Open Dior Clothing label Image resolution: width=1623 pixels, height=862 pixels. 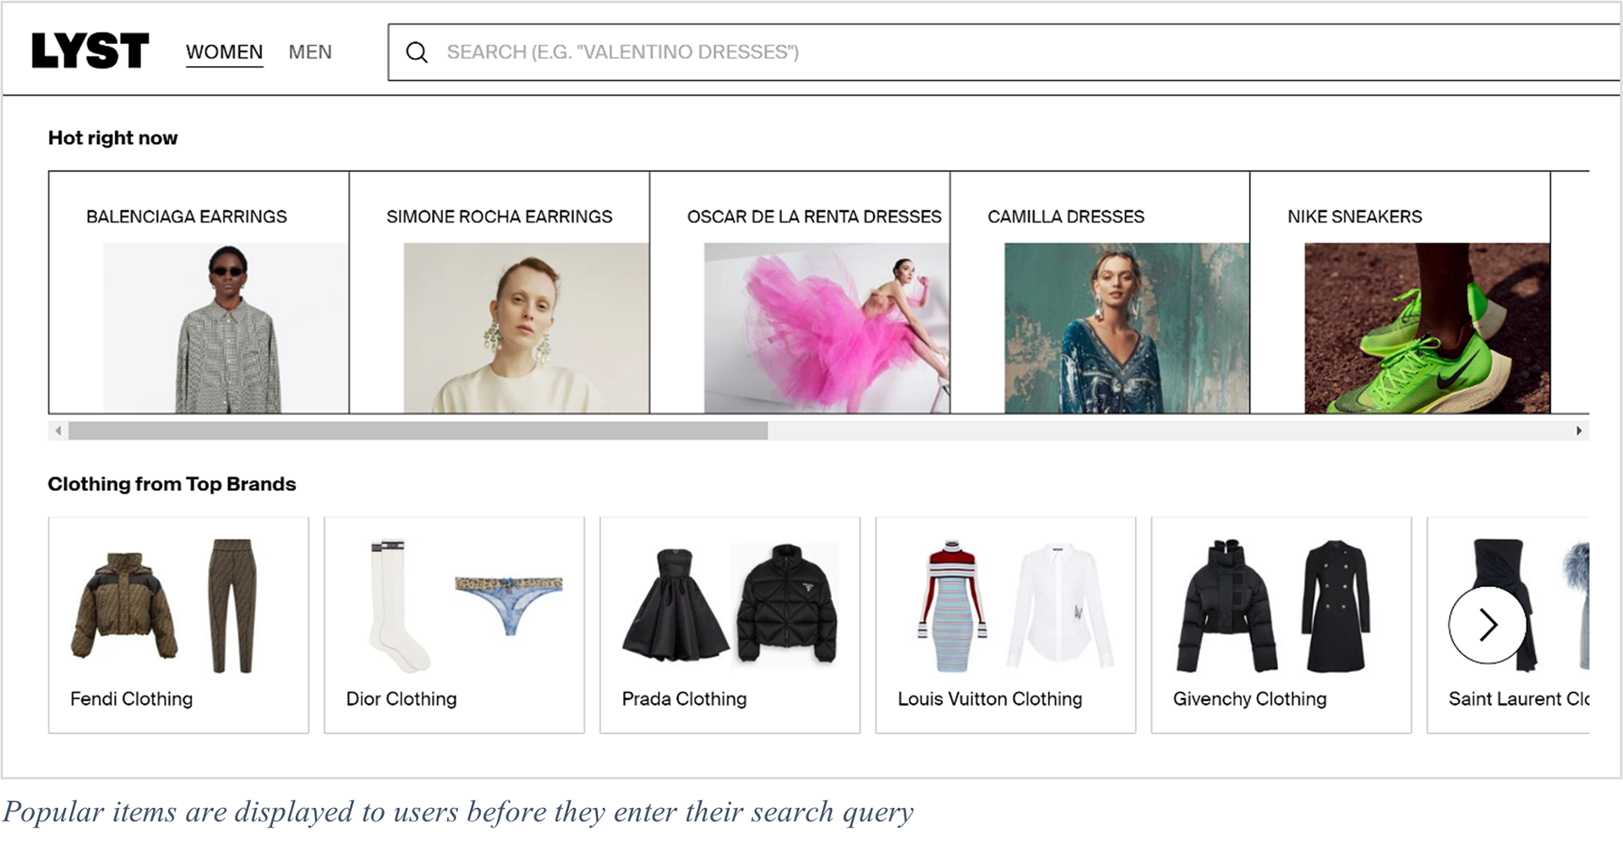tap(402, 699)
